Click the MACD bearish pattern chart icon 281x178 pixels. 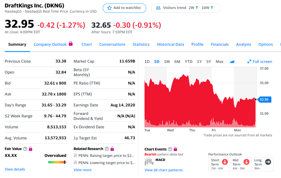[149, 162]
